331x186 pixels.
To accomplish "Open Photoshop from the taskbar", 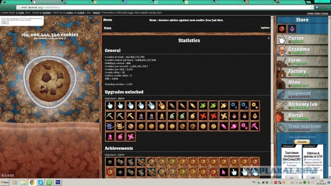I will (x=58, y=182).
